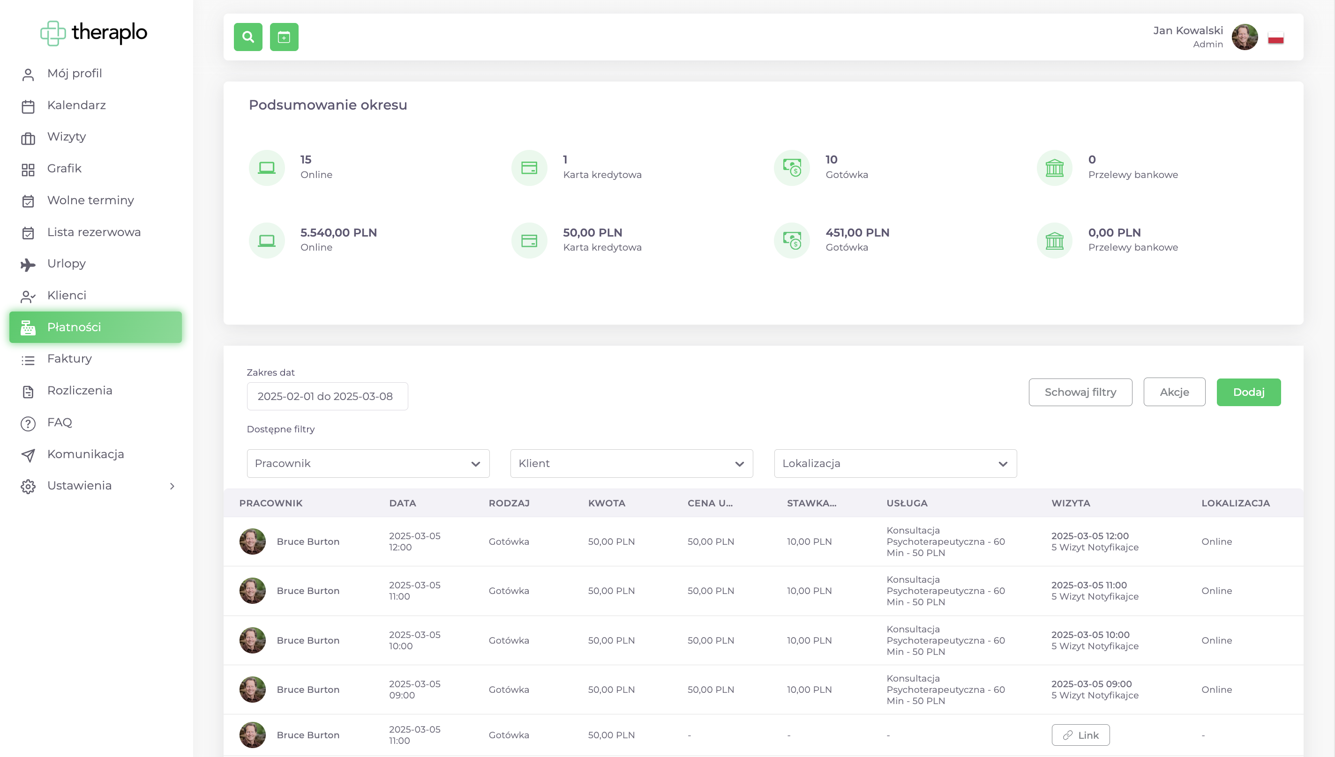Viewport: 1335px width, 757px height.
Task: Click the Urlopy airplane icon
Action: pyautogui.click(x=28, y=265)
